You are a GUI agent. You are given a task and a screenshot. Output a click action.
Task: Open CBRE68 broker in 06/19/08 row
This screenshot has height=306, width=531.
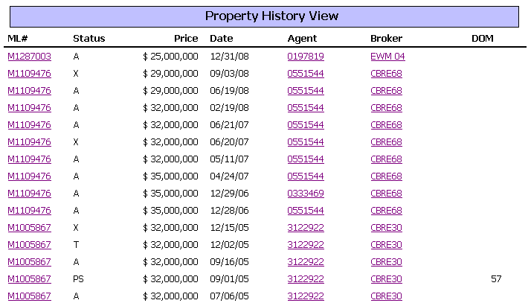tap(387, 91)
